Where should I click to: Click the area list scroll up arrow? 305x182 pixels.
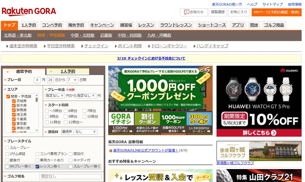[x=37, y=95]
